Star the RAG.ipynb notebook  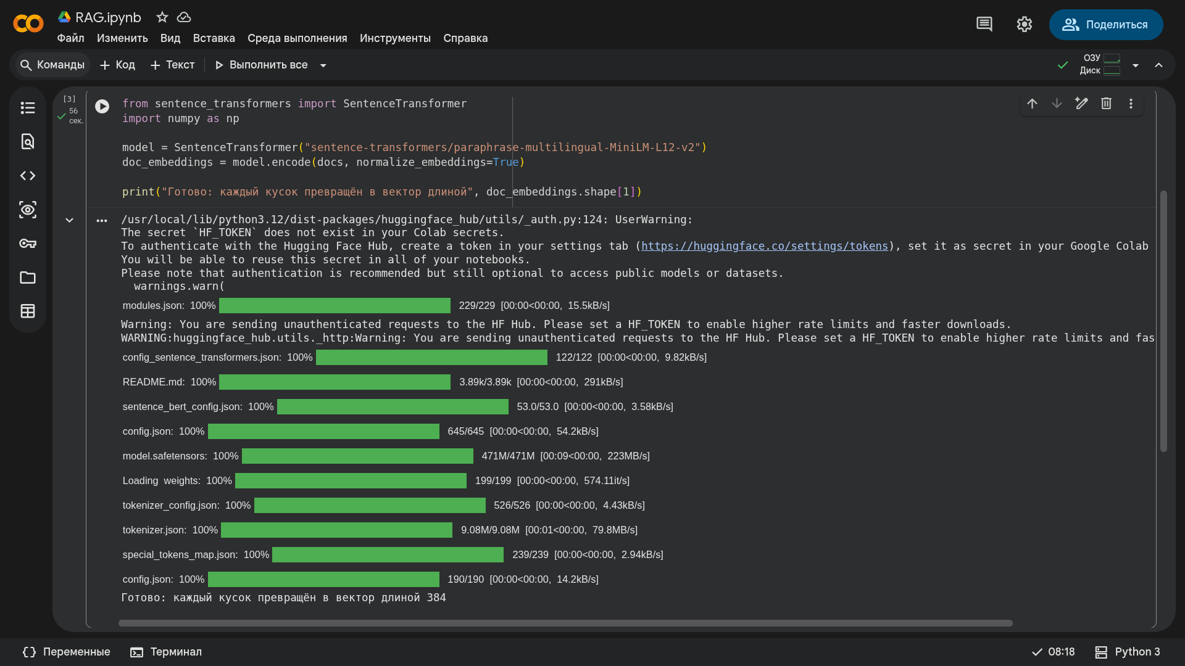coord(162,17)
